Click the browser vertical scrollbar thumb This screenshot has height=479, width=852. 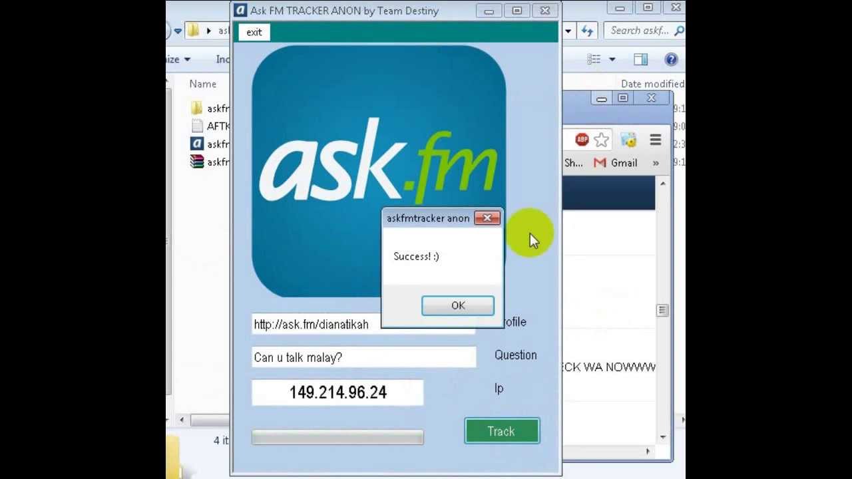tap(662, 311)
